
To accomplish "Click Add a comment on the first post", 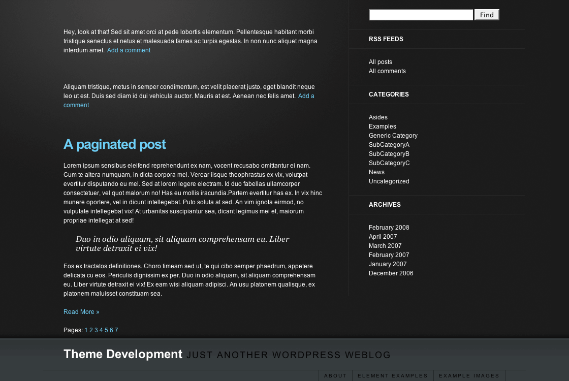I will [129, 50].
